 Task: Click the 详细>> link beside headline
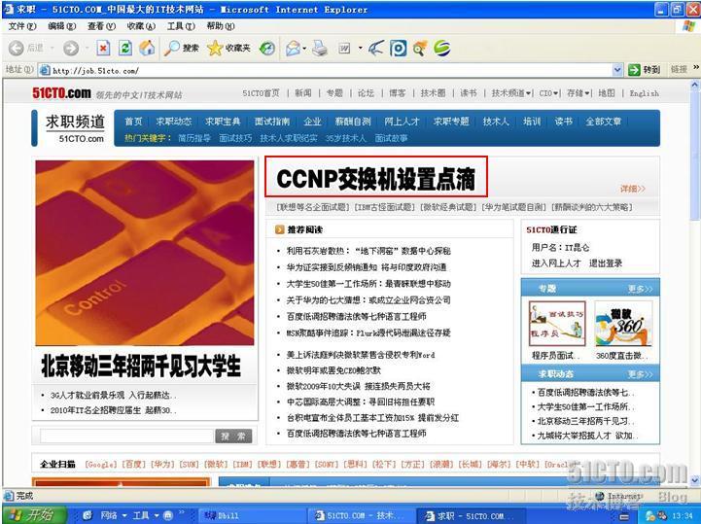(x=633, y=189)
